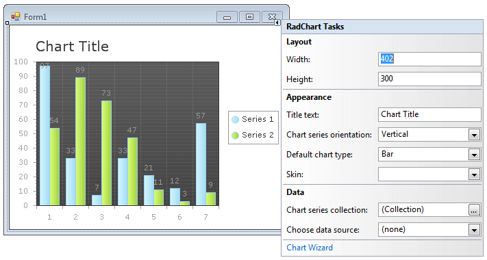Screen dimensions: 487x260
Task: Click the Title text input field
Action: (429, 114)
